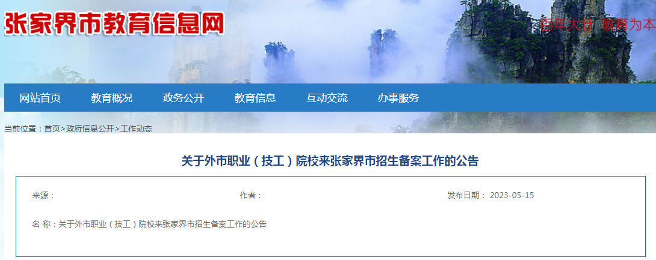Go to 教育信息 navigation tab

pyautogui.click(x=255, y=98)
